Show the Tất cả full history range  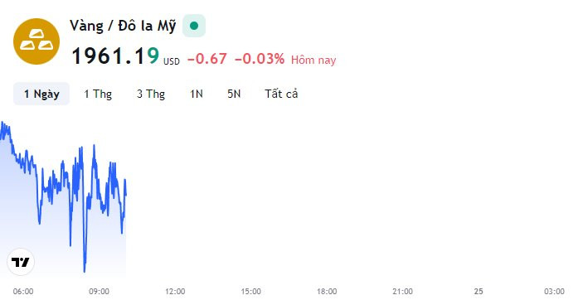pos(281,94)
